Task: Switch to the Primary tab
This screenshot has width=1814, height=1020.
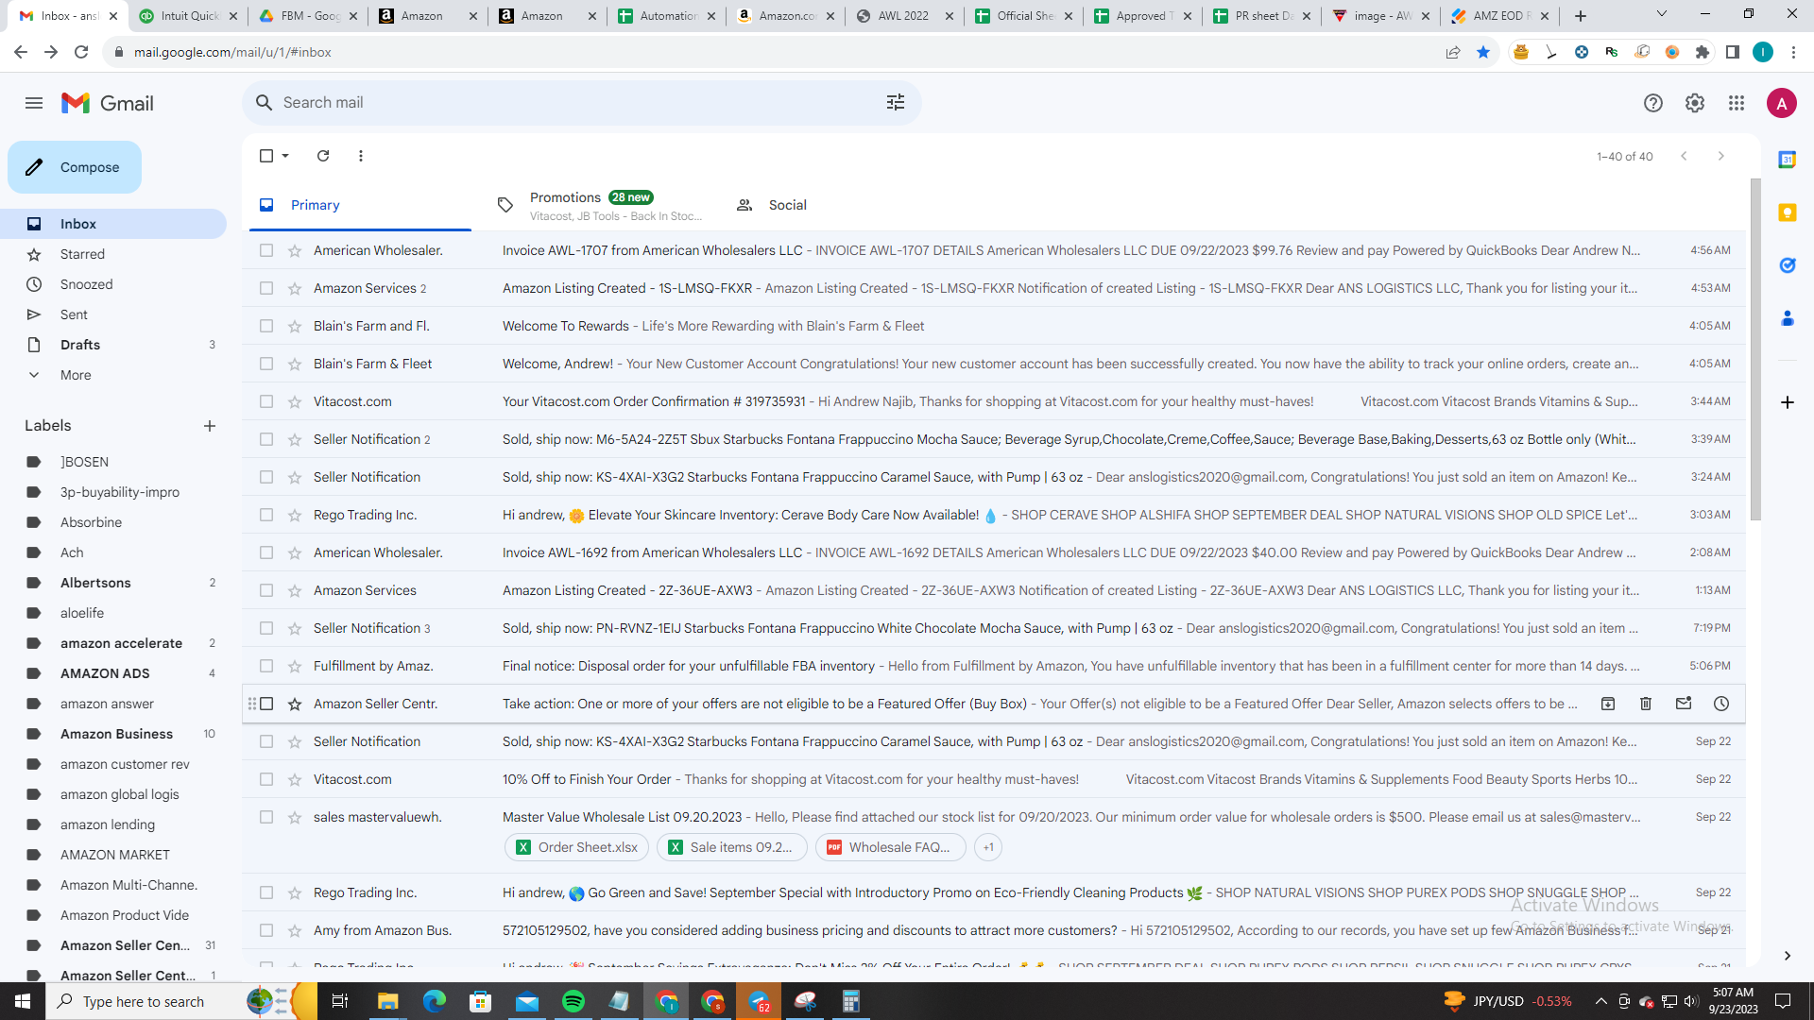Action: [x=360, y=205]
